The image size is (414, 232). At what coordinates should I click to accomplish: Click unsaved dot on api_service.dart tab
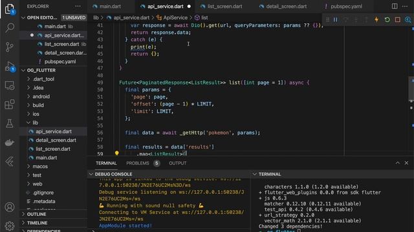(189, 6)
